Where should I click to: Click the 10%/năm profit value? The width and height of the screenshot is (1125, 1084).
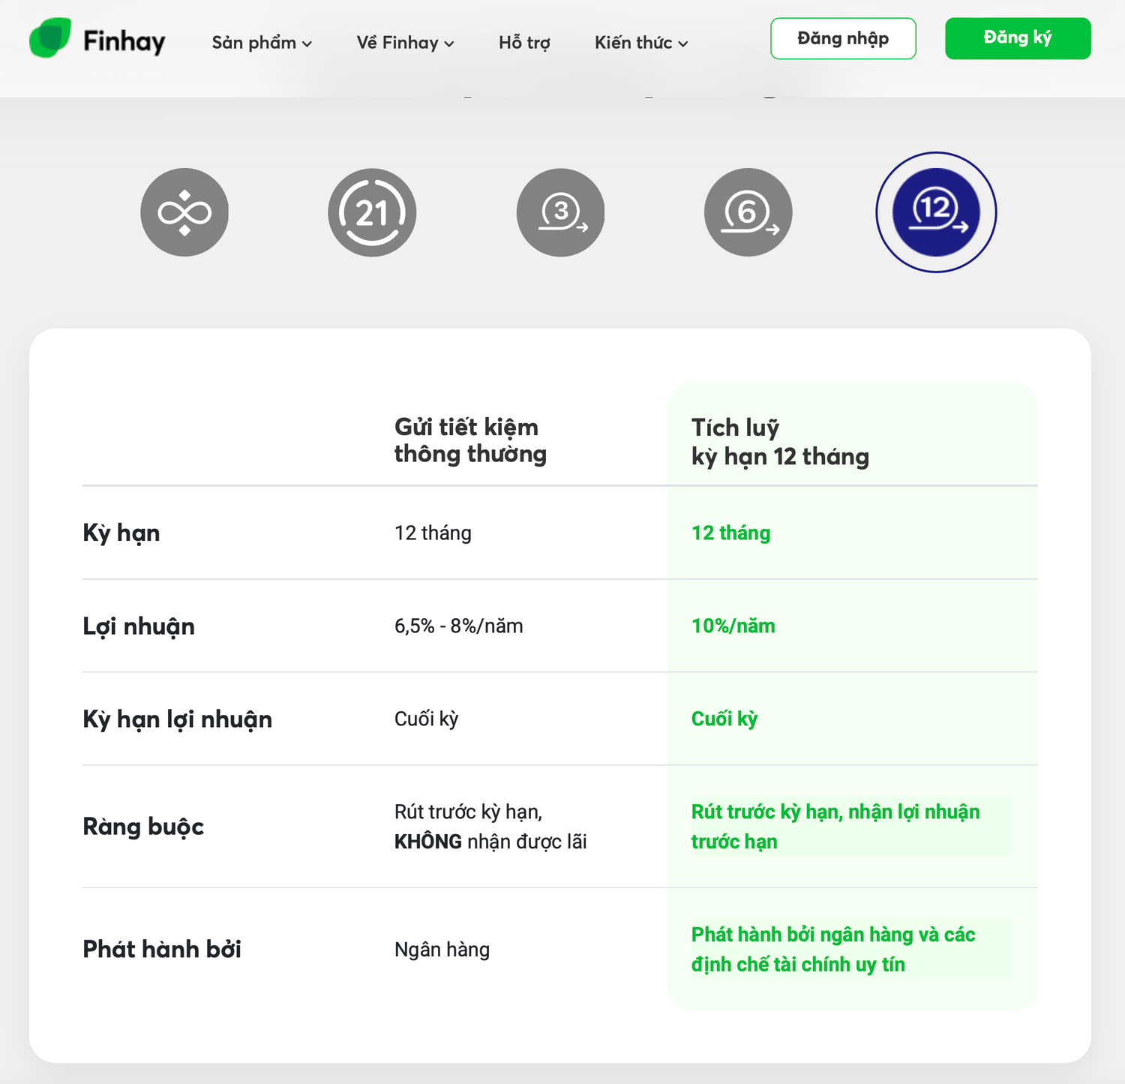click(x=733, y=626)
